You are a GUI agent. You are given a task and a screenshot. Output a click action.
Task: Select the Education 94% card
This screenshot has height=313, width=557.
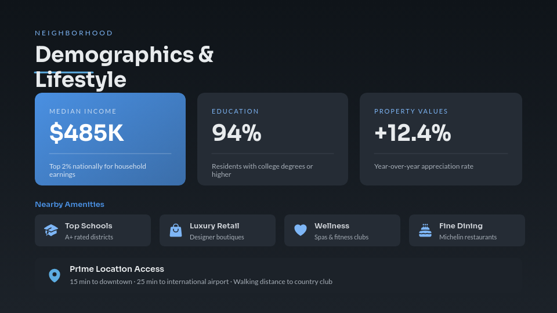coord(273,139)
